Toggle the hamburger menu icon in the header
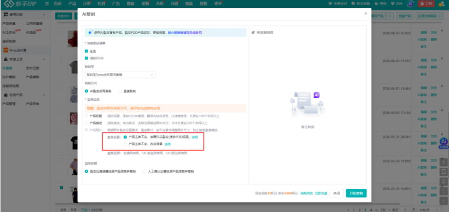 [47, 4]
